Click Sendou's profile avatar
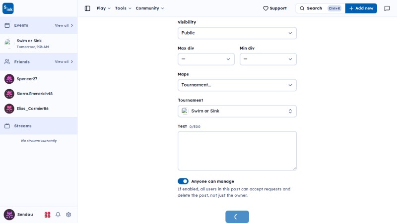397x223 pixels. click(9, 215)
